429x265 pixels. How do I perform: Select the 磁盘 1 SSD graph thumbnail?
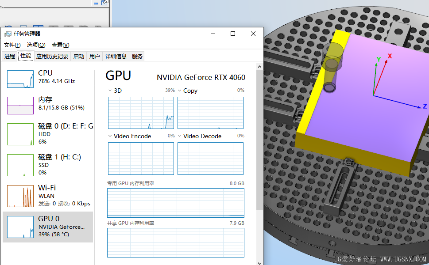pyautogui.click(x=20, y=165)
